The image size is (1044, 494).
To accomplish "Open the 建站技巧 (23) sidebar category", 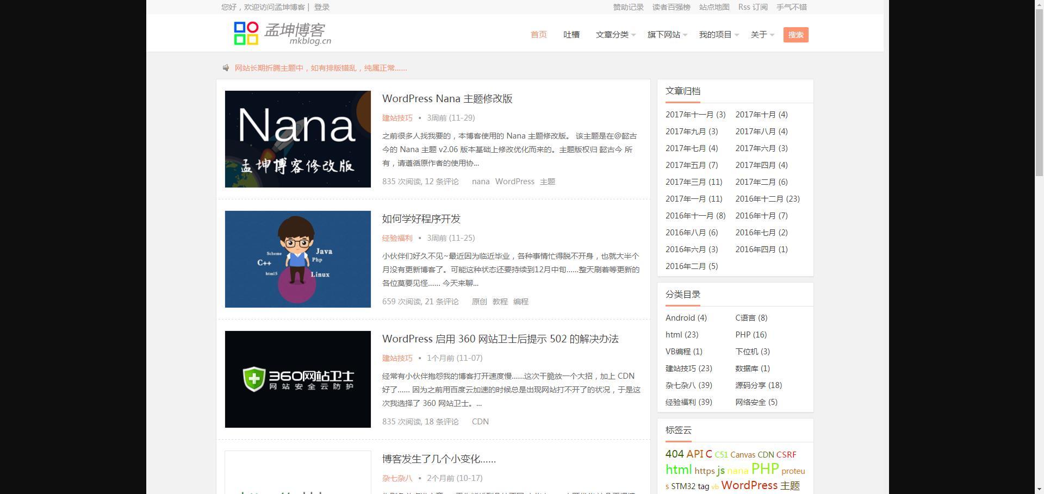I will coord(688,368).
